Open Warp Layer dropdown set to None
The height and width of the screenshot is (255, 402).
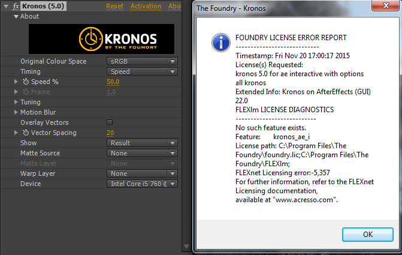(142, 173)
